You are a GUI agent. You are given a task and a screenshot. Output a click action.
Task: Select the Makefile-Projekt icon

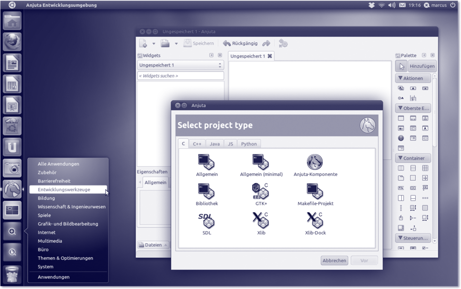click(315, 191)
